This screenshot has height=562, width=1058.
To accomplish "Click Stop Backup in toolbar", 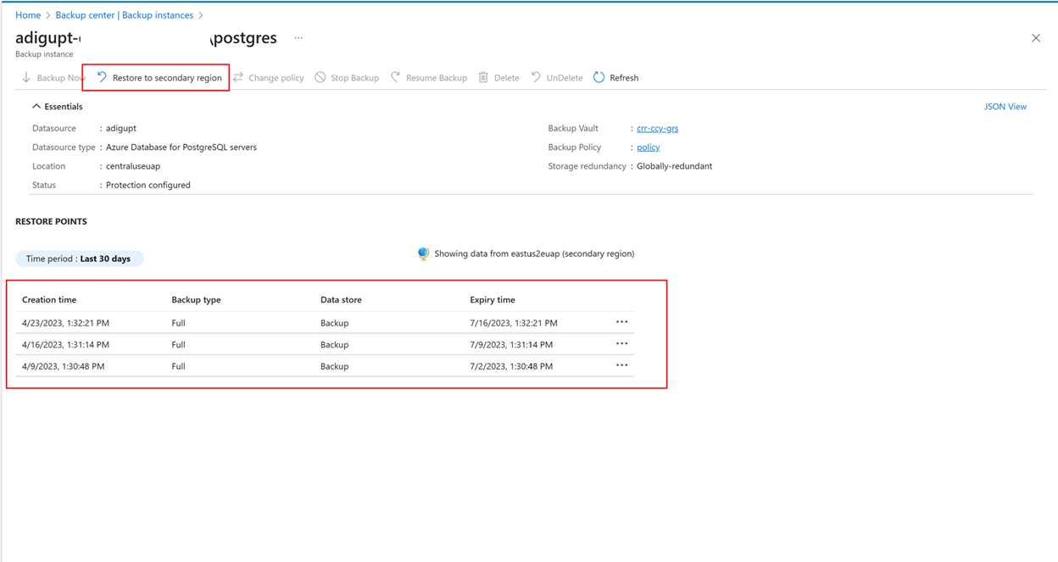I will pyautogui.click(x=347, y=77).
